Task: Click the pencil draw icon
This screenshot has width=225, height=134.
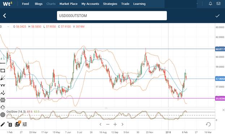Action: tap(3, 124)
